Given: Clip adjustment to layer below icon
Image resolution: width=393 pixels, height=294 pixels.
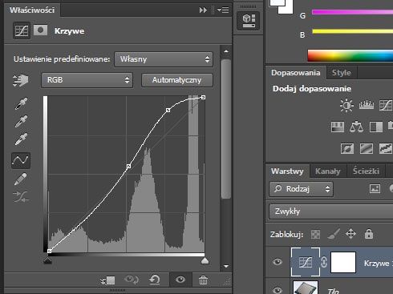Looking at the screenshot, I should [107, 280].
